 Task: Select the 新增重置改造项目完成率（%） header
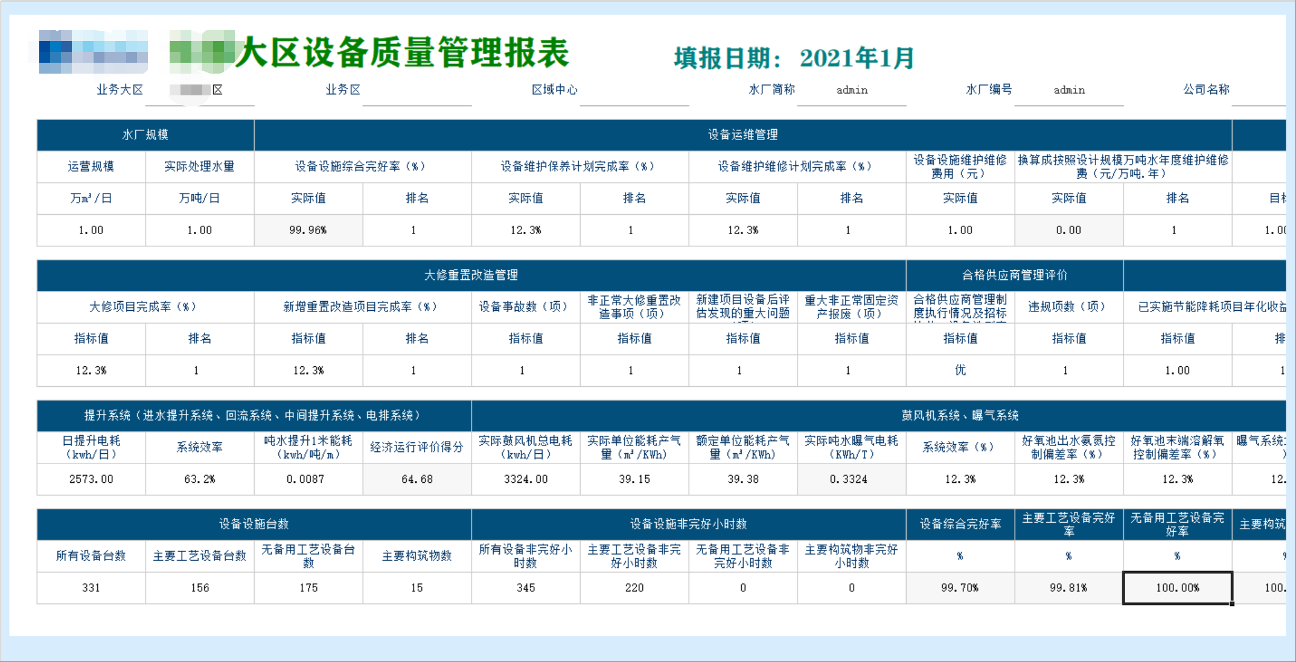pyautogui.click(x=363, y=307)
